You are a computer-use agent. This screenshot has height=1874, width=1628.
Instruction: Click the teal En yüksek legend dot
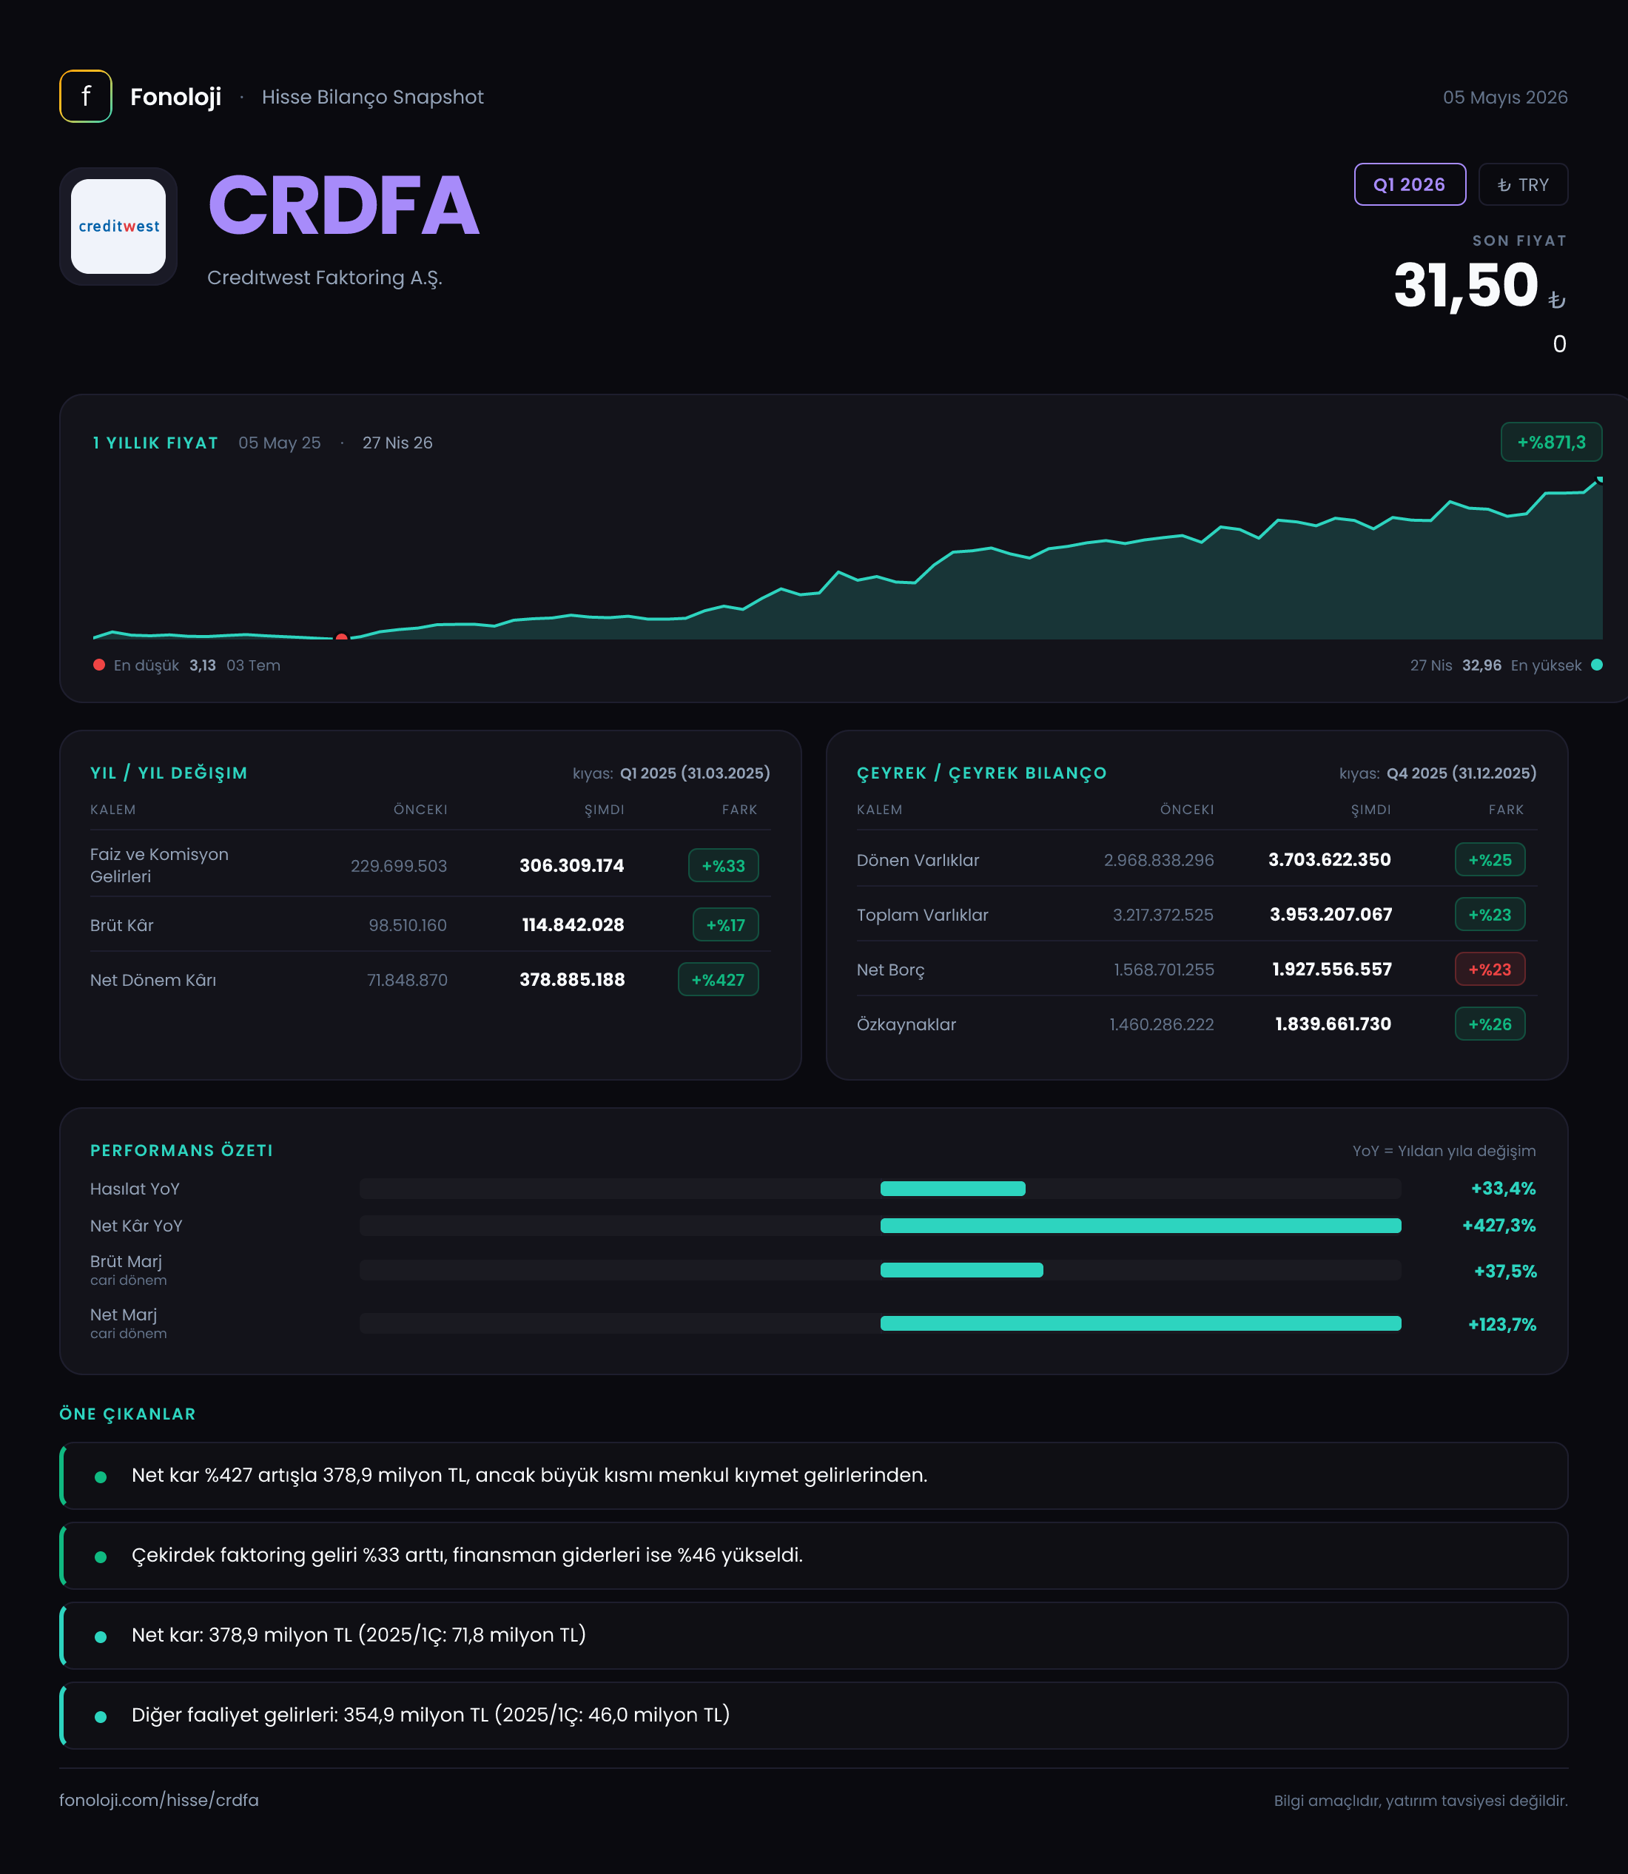pyautogui.click(x=1596, y=665)
